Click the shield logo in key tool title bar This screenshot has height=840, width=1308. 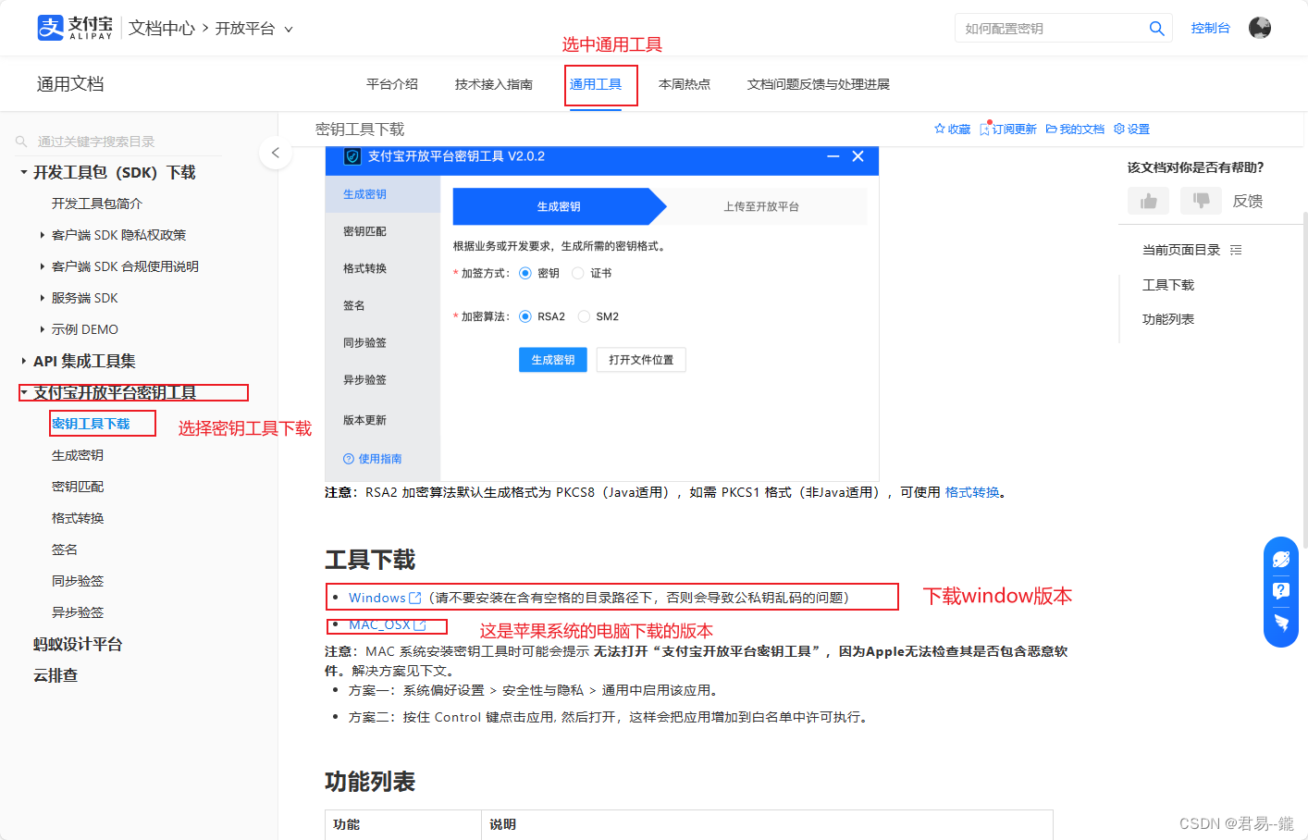click(x=352, y=156)
